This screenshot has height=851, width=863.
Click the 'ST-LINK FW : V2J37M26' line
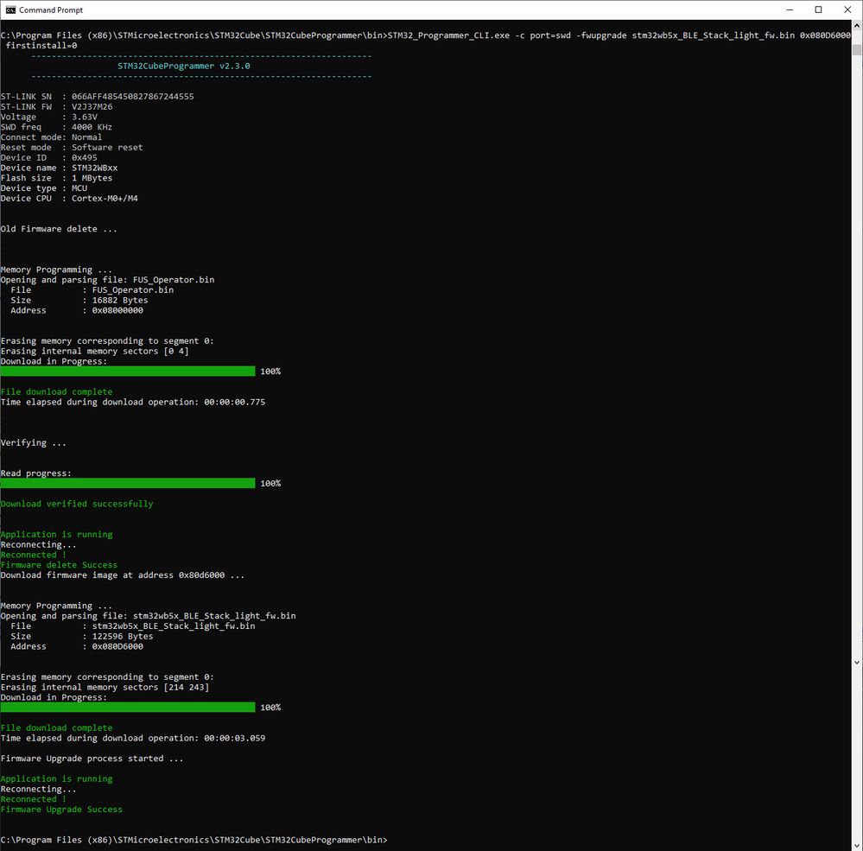tap(57, 107)
